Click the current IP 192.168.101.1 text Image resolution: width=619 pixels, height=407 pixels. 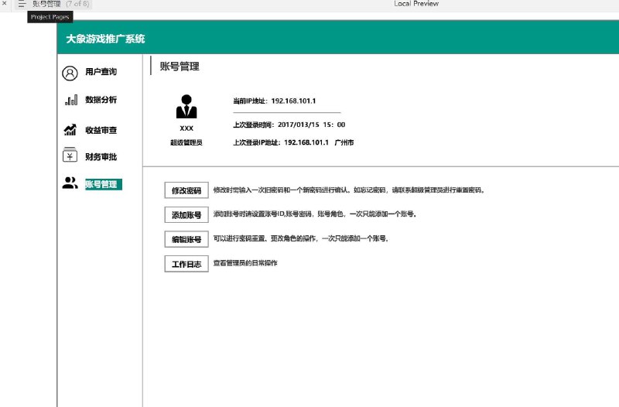pyautogui.click(x=293, y=101)
